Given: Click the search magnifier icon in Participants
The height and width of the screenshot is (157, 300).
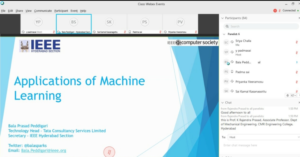Looking at the screenshot, I should [x=227, y=26].
